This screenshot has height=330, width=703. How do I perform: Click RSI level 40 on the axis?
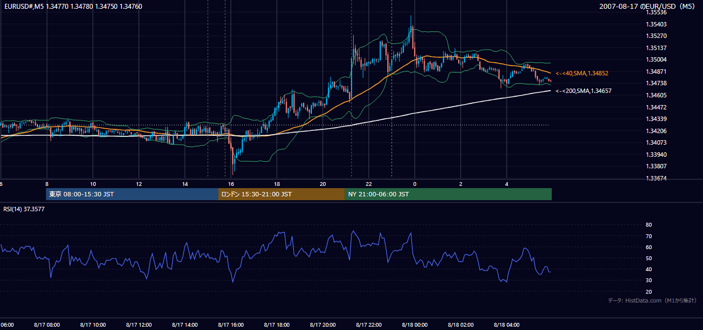point(649,269)
